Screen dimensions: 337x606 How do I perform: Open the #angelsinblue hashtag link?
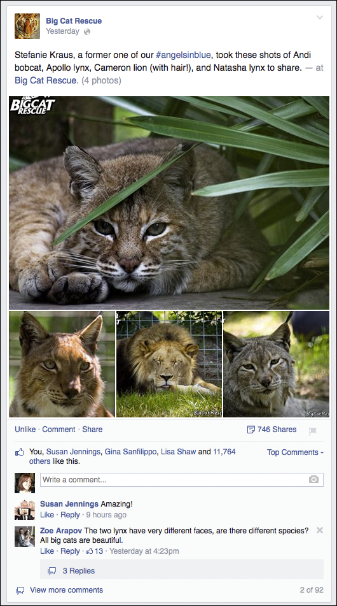pos(184,55)
